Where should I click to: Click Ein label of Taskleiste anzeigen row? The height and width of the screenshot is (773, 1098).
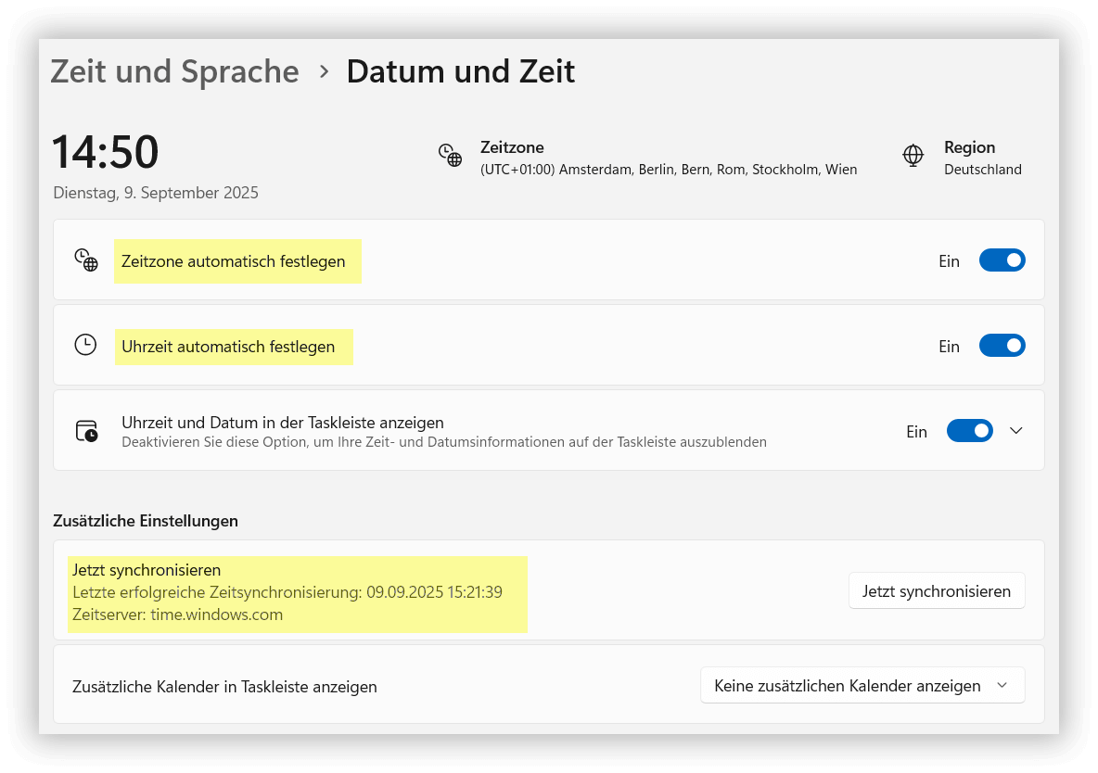[x=916, y=432]
